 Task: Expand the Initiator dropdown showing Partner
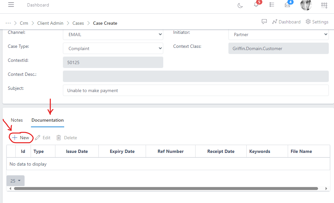pyautogui.click(x=278, y=34)
